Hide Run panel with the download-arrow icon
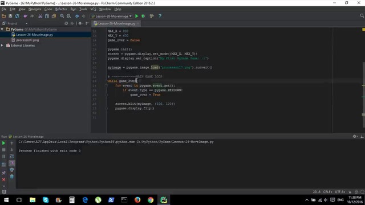 click(362, 137)
